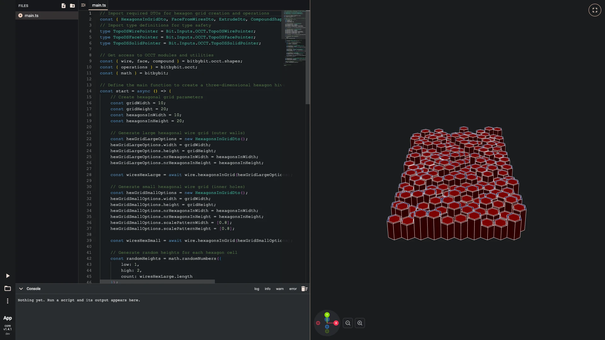The width and height of the screenshot is (605, 340).
Task: Toggle the error filter in Console
Action: (293, 289)
